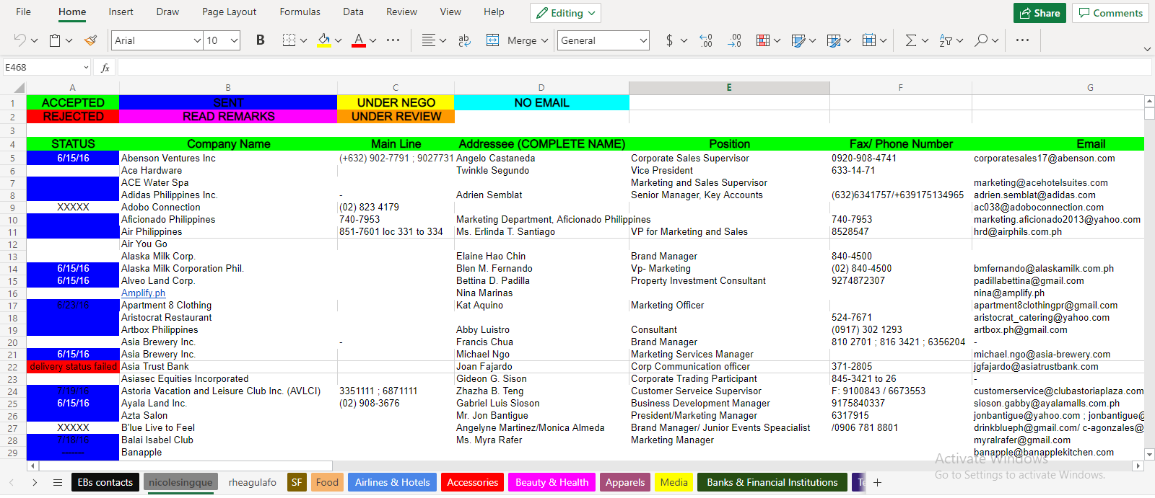Select the Format Painter brush icon
The width and height of the screenshot is (1155, 498).
coord(90,40)
